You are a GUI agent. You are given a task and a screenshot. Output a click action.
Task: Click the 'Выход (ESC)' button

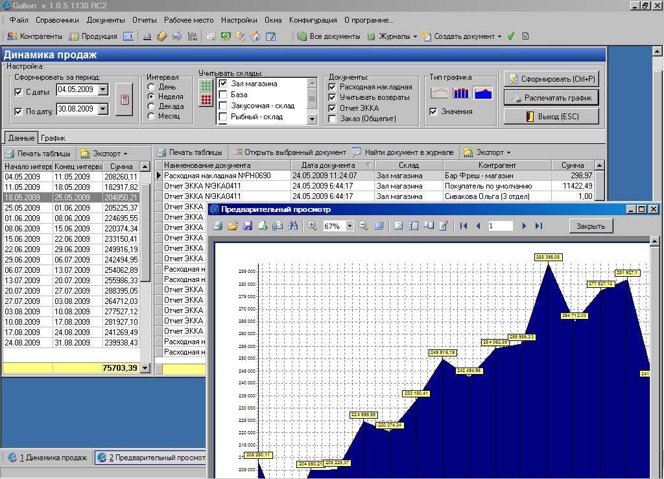551,117
